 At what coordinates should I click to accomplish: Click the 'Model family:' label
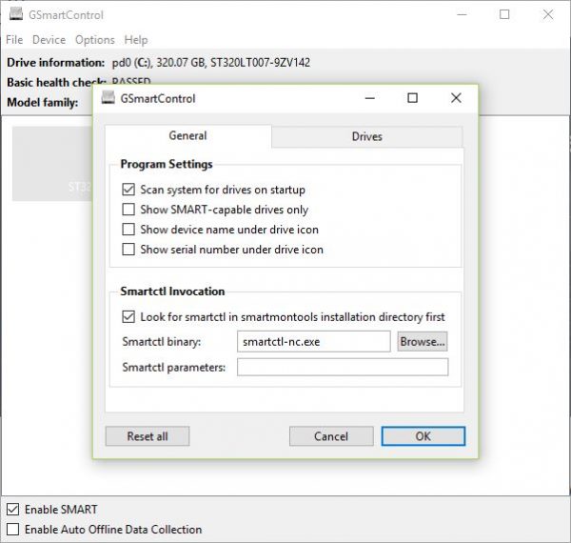pyautogui.click(x=43, y=102)
